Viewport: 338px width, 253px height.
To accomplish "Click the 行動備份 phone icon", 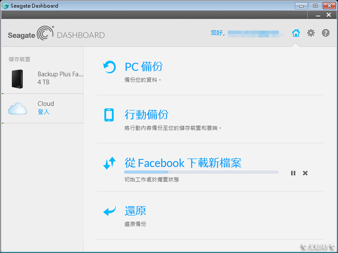I will pyautogui.click(x=109, y=115).
